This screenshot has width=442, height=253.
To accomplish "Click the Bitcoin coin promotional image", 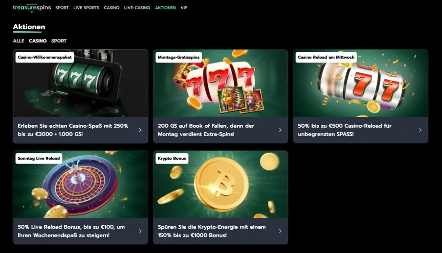I will pos(220,184).
